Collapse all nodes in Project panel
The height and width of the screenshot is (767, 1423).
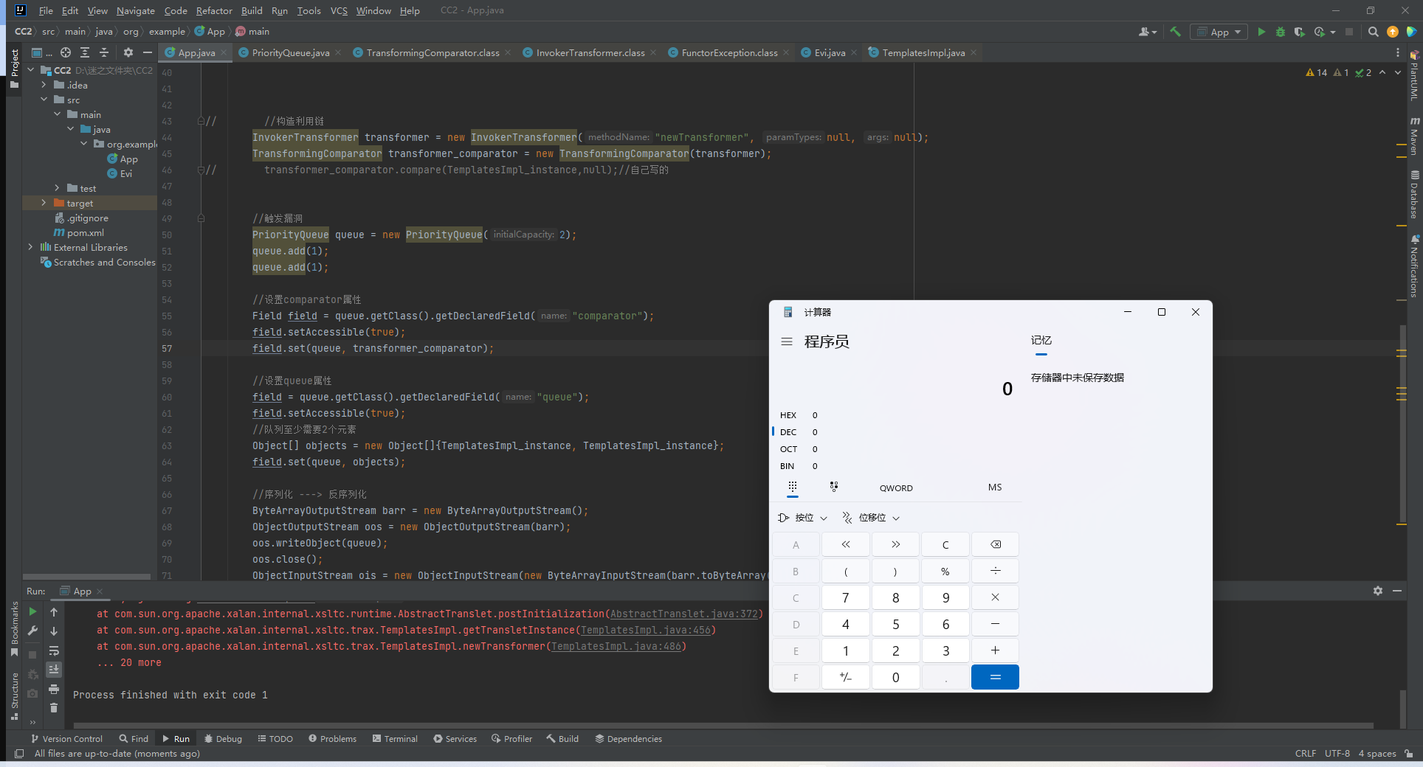[x=104, y=52]
